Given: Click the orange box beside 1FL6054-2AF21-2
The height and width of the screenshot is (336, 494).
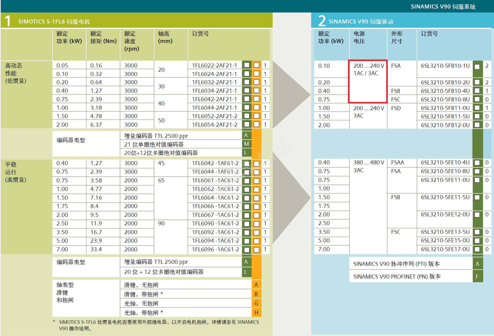Looking at the screenshot, I should (x=256, y=124).
